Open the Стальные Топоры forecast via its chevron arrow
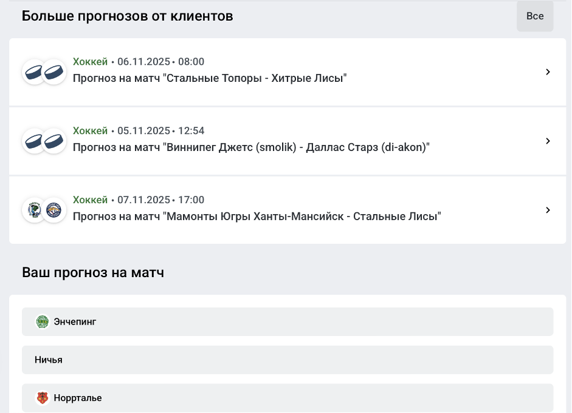 pyautogui.click(x=548, y=72)
